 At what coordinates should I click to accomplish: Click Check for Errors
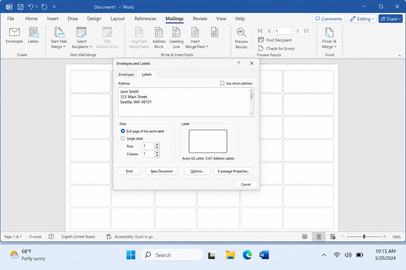point(276,49)
